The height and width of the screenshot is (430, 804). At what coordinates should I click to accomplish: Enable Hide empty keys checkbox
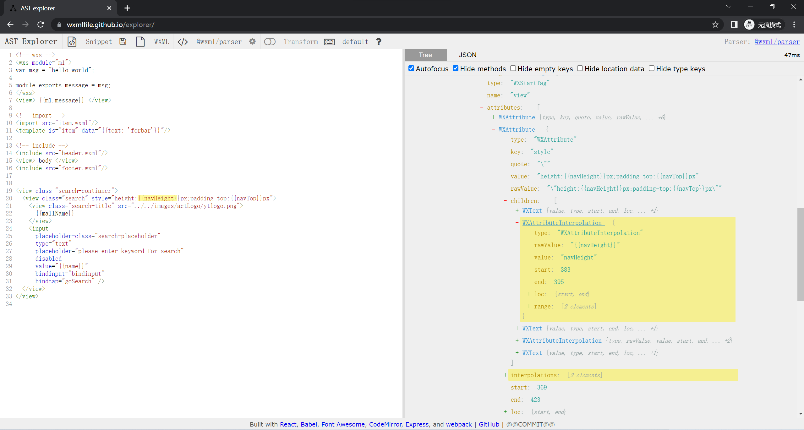513,68
